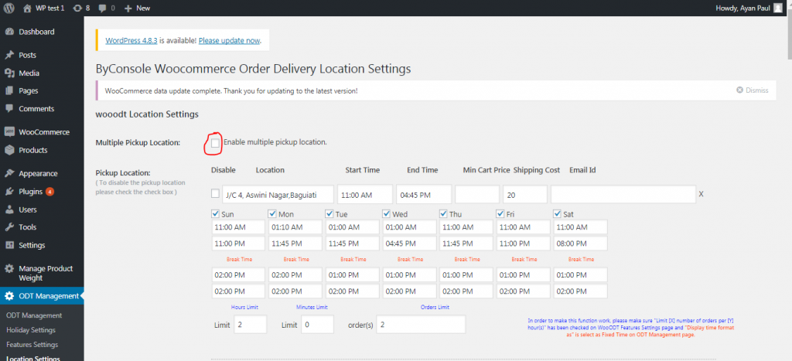Open the comments bubble icon in admin bar
This screenshot has height=361, width=792.
click(103, 8)
